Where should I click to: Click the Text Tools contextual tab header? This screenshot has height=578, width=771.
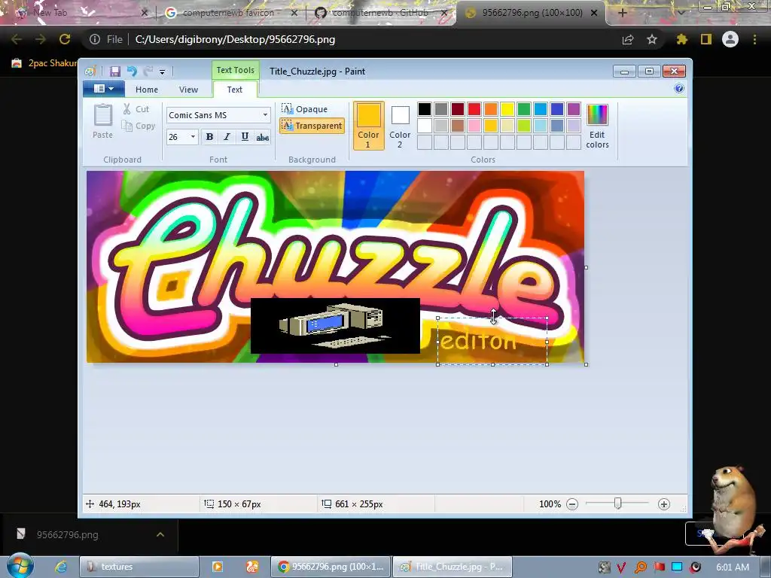click(235, 70)
